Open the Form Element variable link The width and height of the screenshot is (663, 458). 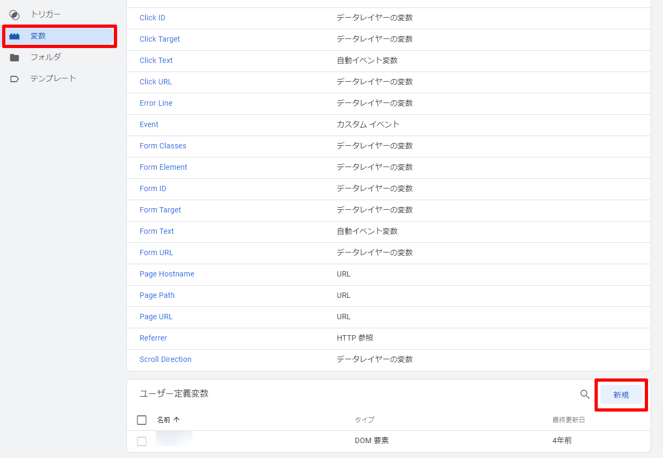163,167
